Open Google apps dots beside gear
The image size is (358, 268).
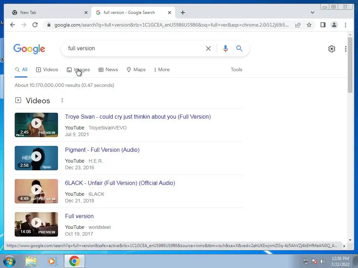click(346, 49)
